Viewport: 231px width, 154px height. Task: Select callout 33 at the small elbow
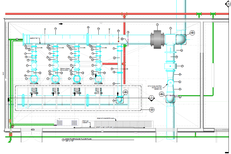click(114, 101)
